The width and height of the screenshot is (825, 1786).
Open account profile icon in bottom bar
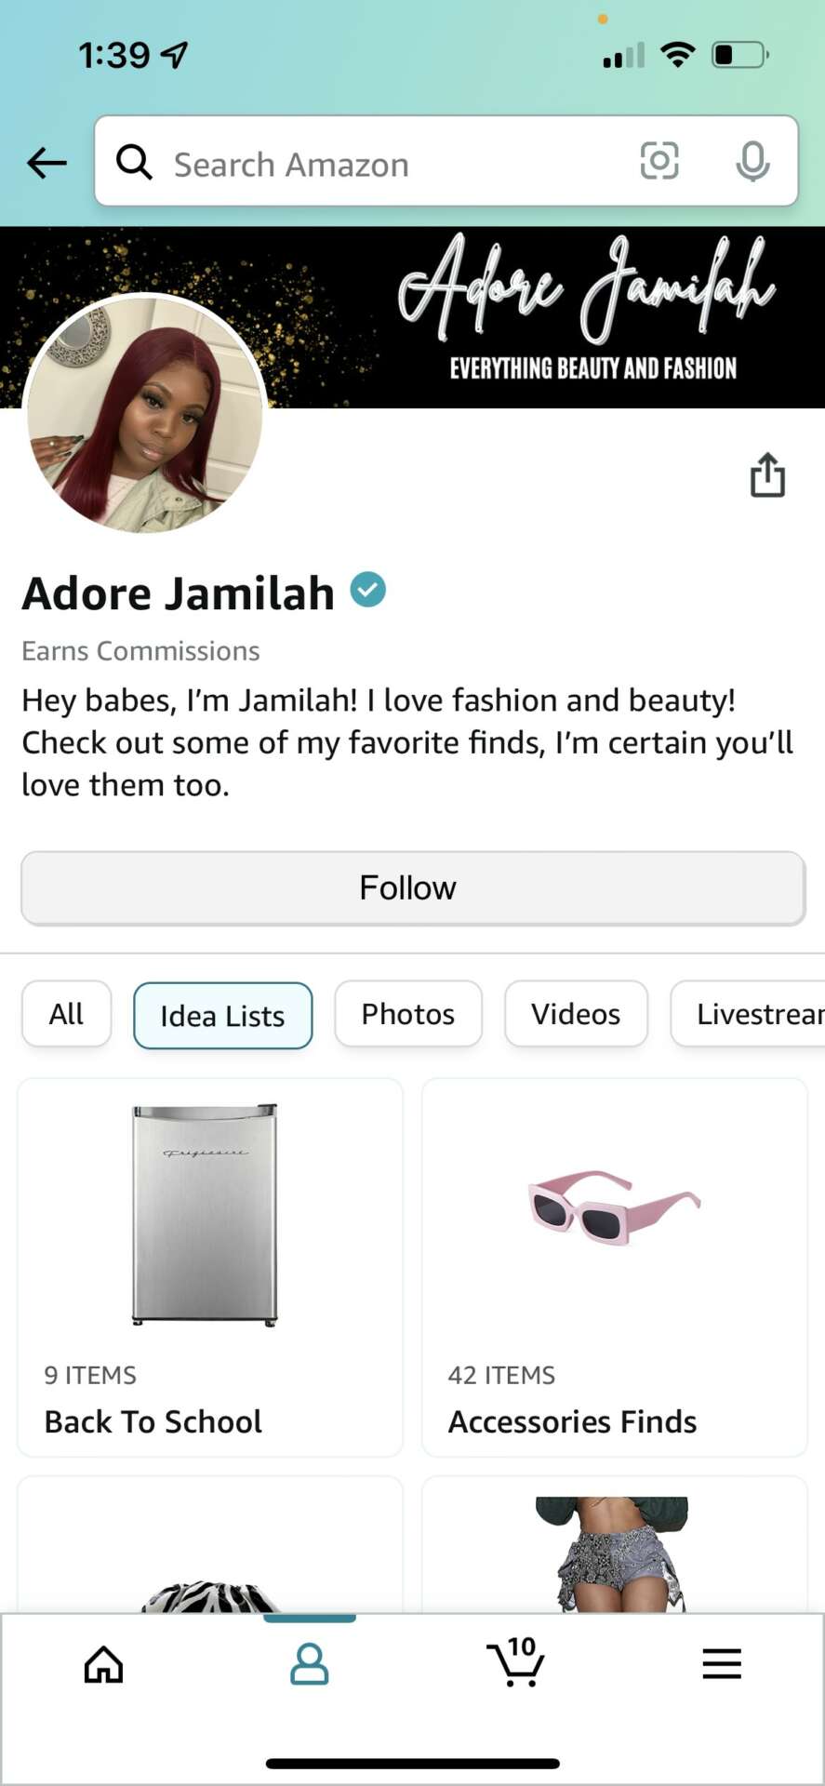coord(310,1664)
